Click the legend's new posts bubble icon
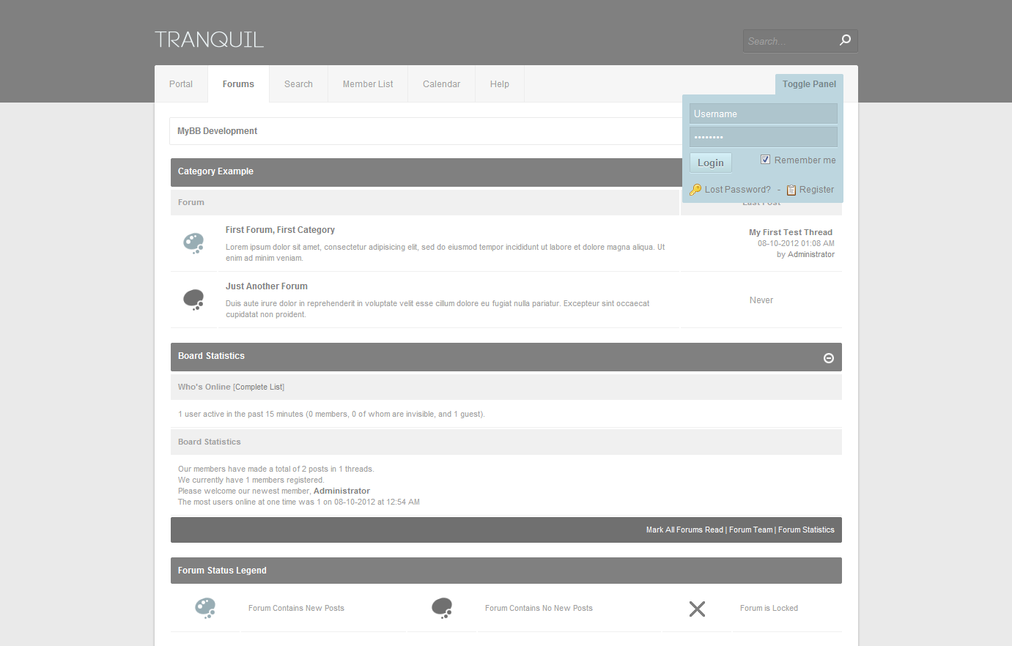 tap(205, 608)
